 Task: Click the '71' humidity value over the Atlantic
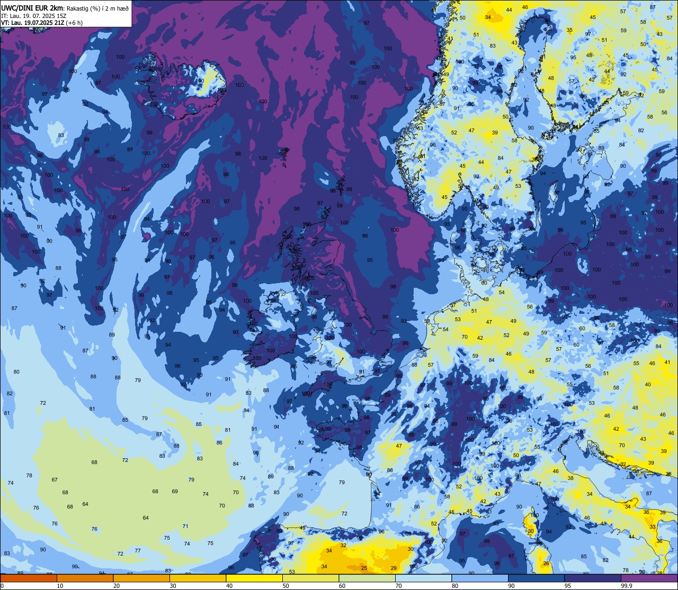pos(185,527)
